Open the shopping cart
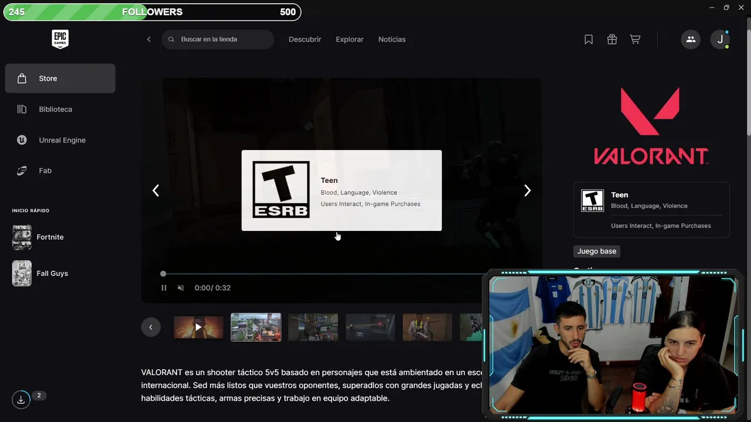 (635, 39)
